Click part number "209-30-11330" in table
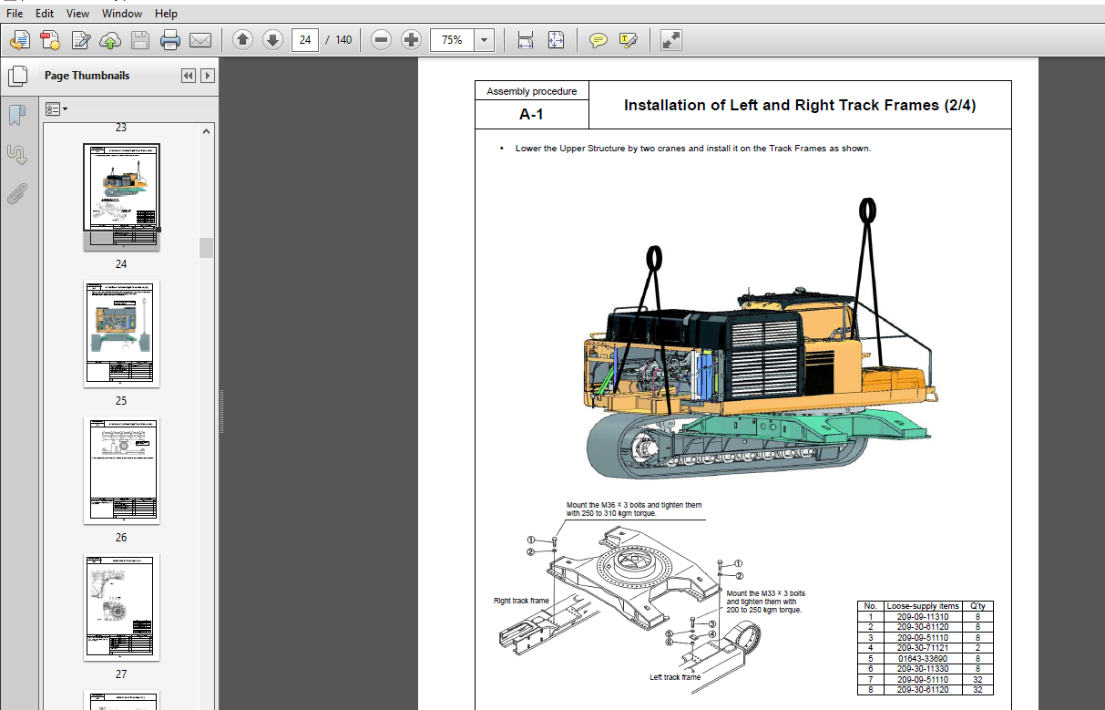This screenshot has width=1105, height=710. coord(923,668)
